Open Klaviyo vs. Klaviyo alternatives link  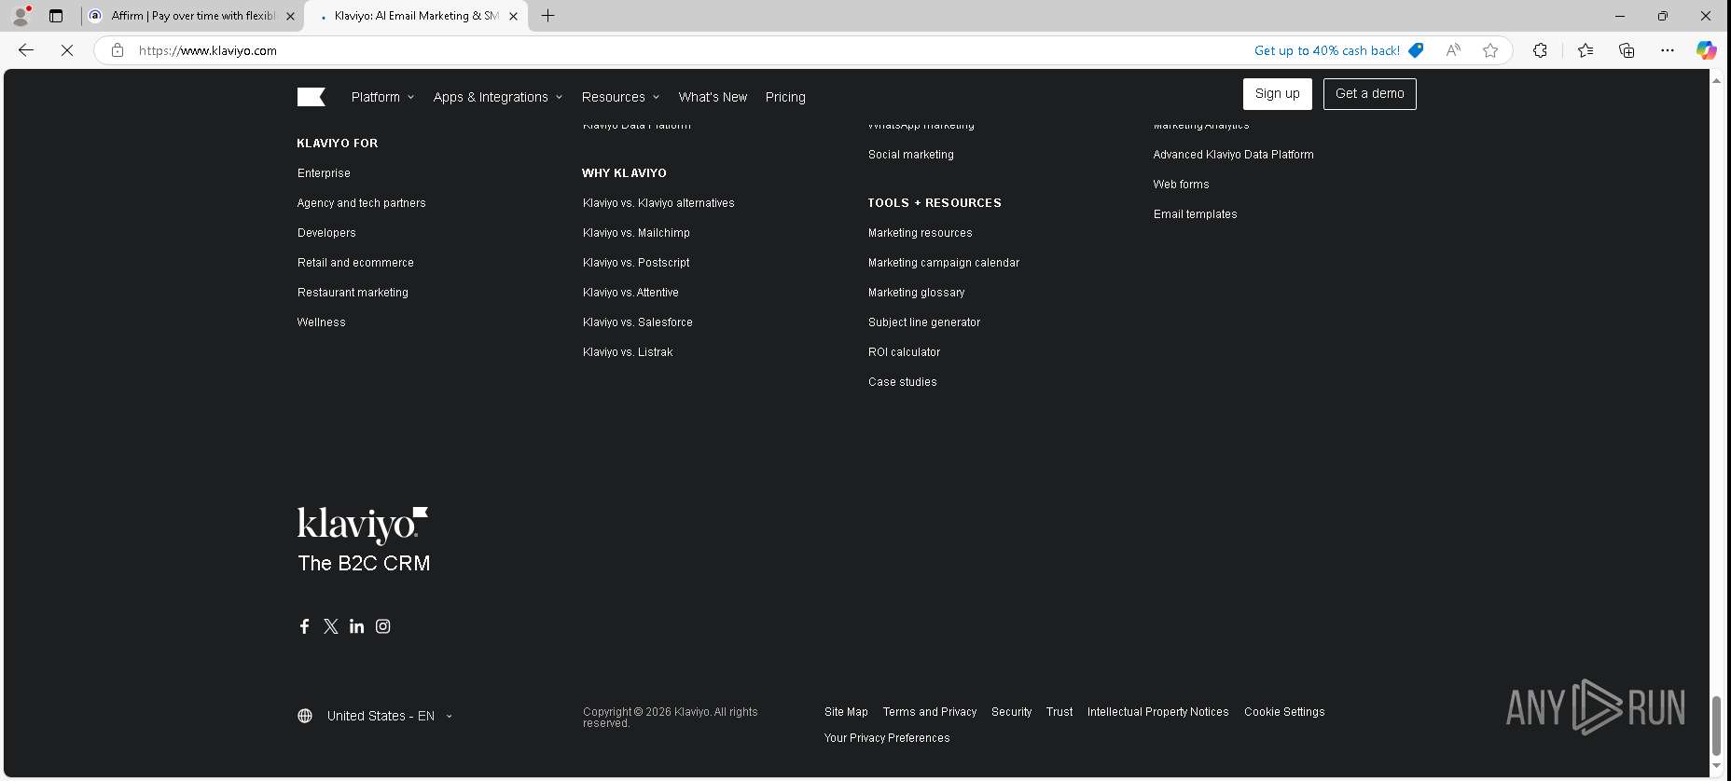click(658, 203)
